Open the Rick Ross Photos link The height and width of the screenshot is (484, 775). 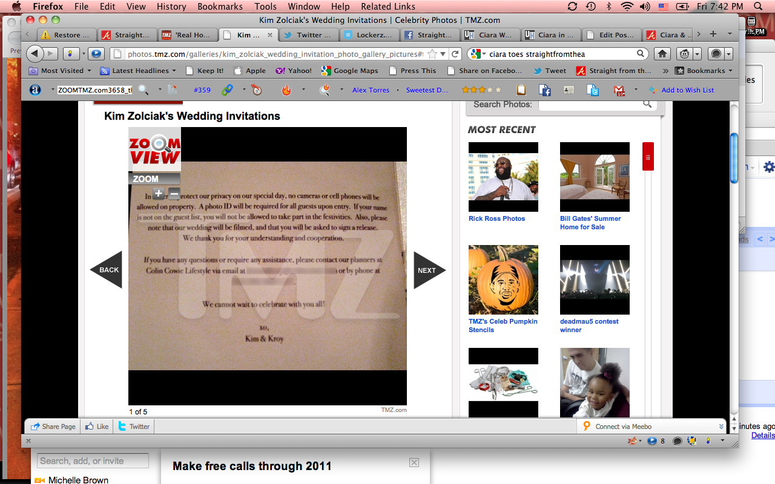[x=496, y=218]
